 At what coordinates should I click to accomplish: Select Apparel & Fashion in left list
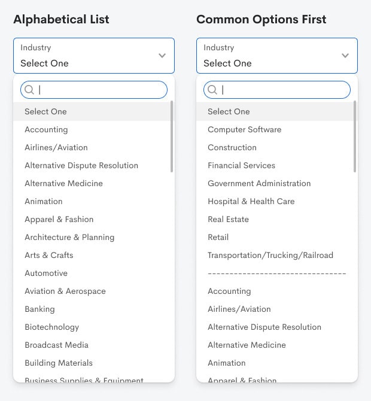pyautogui.click(x=59, y=219)
